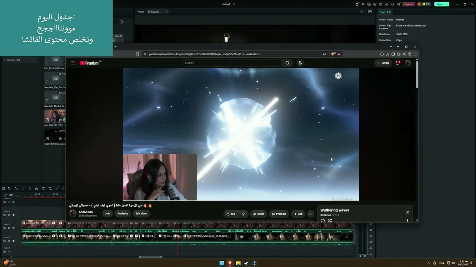Hide the Video 2 track

(13, 228)
